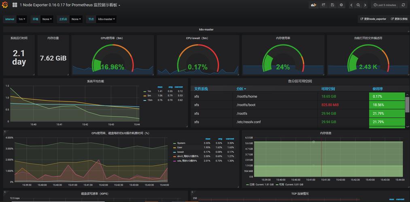Click the Grafana logo icon
The height and width of the screenshot is (202, 410).
(5, 5)
